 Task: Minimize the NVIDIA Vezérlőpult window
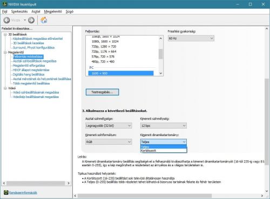238,4
